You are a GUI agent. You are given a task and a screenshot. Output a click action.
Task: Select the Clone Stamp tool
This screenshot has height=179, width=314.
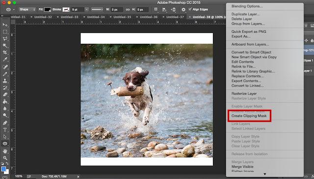tap(5, 81)
